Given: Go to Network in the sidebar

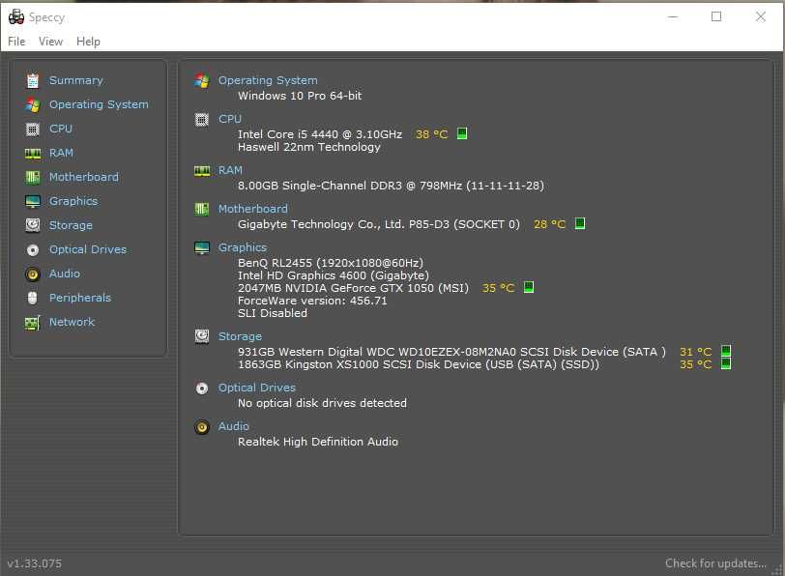Looking at the screenshot, I should click(72, 322).
